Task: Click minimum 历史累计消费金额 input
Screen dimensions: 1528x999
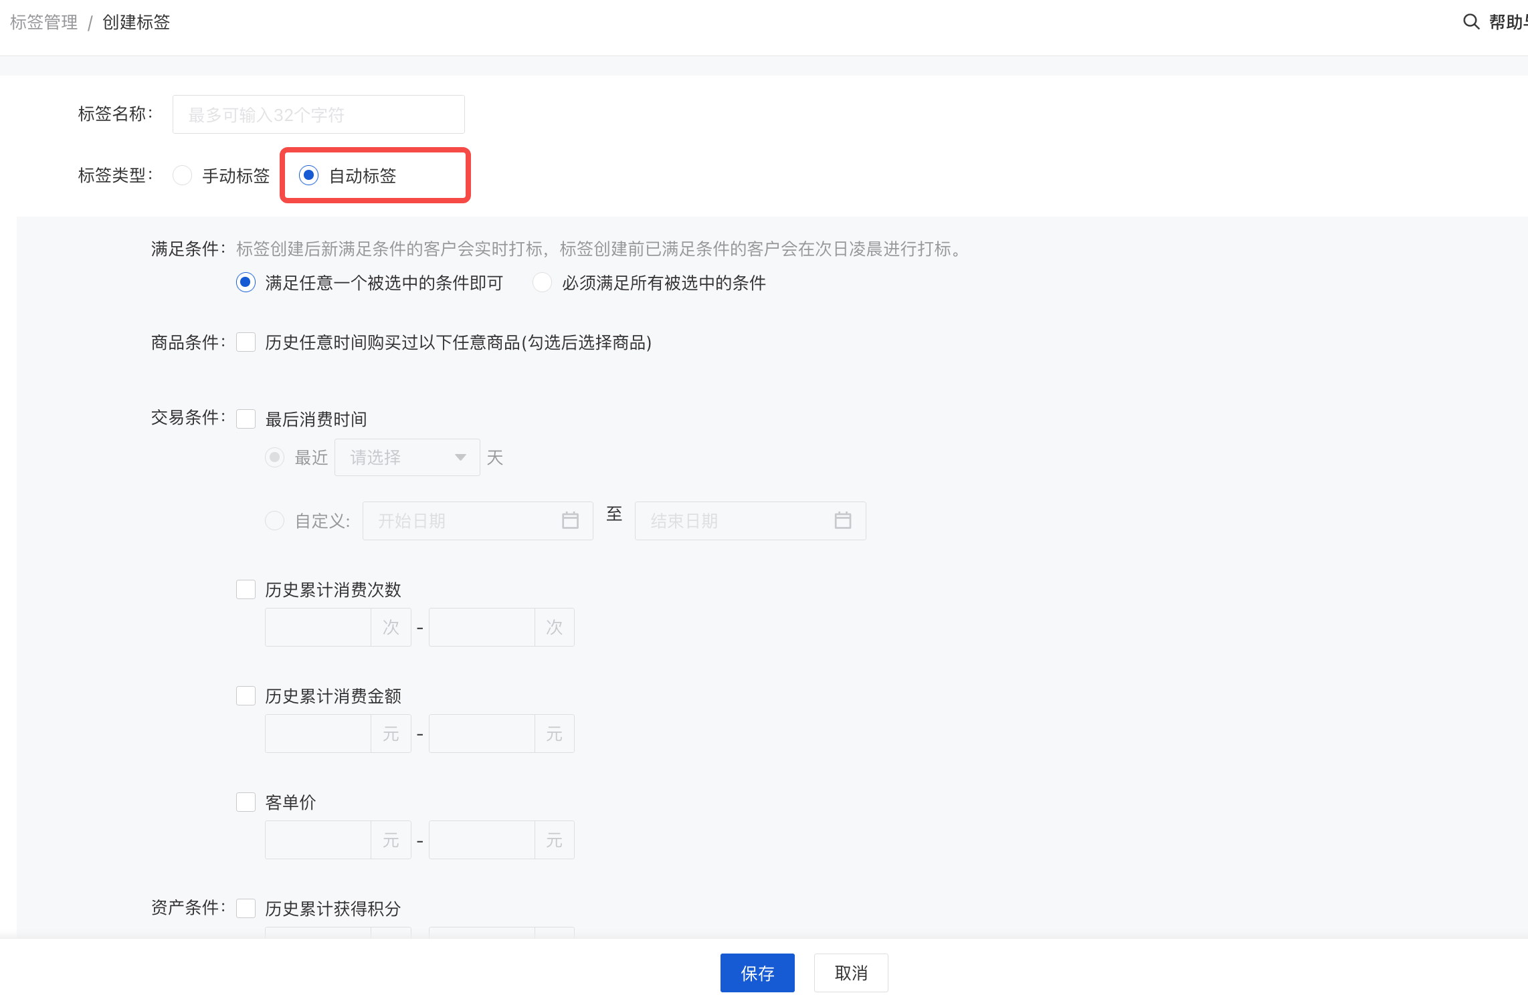Action: point(318,734)
